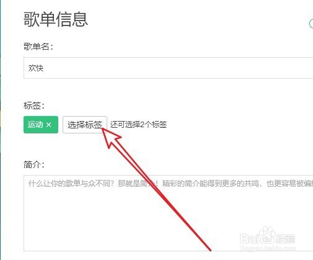Click the red arrow annotation head
313x260 pixels.
tap(110, 137)
